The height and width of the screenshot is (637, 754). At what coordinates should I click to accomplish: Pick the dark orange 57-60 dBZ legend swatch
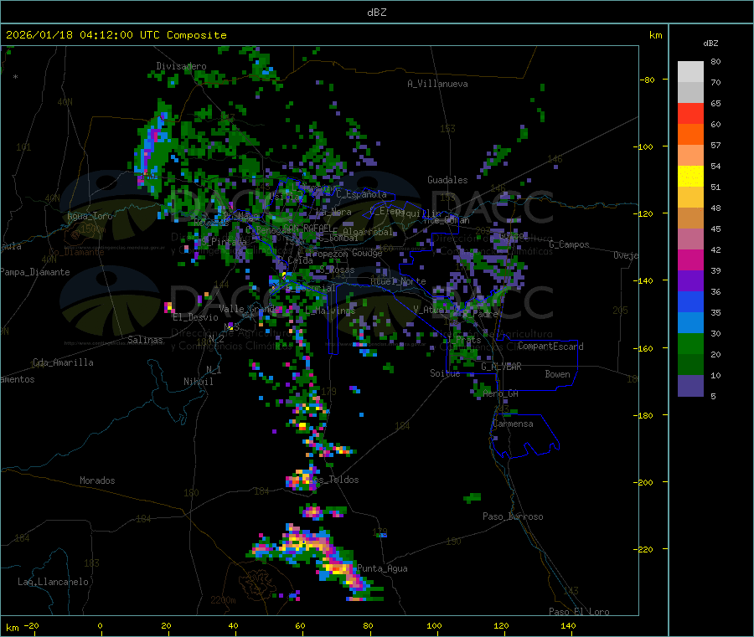(x=690, y=135)
